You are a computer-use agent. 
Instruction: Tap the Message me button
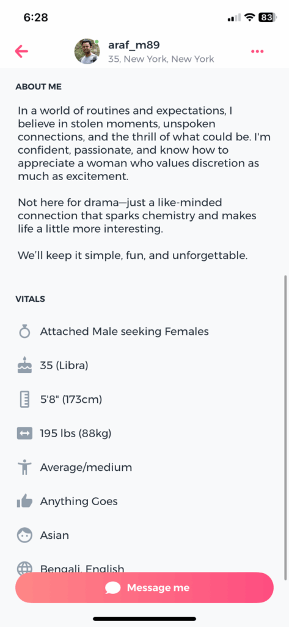[x=144, y=587]
